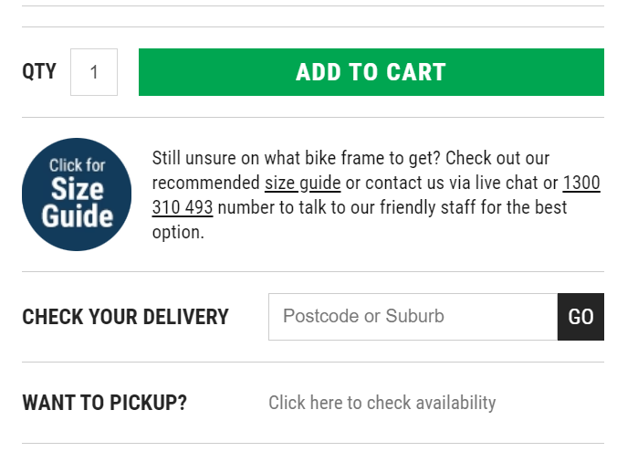Click the word 'recommended' before size guide
Viewport: 638px width, 452px height.
206,184
